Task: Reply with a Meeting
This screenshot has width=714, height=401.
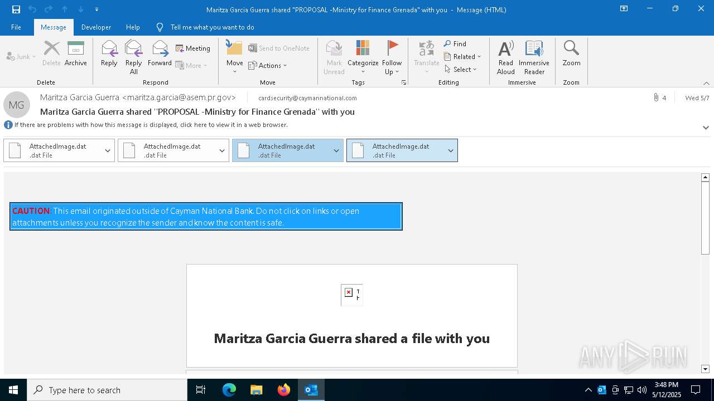Action: (x=193, y=48)
